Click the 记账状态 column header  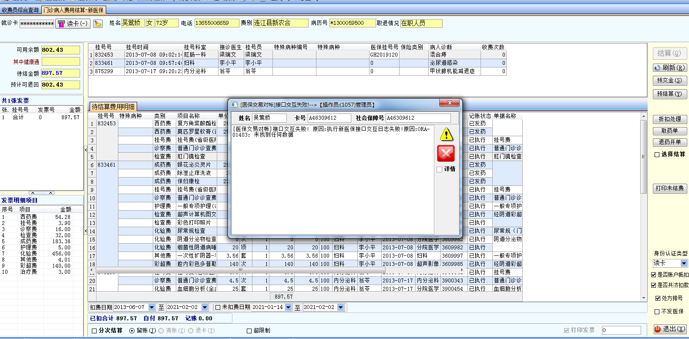(480, 116)
